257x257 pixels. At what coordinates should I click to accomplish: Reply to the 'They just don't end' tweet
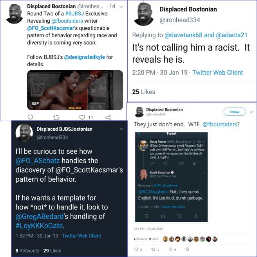click(136, 249)
